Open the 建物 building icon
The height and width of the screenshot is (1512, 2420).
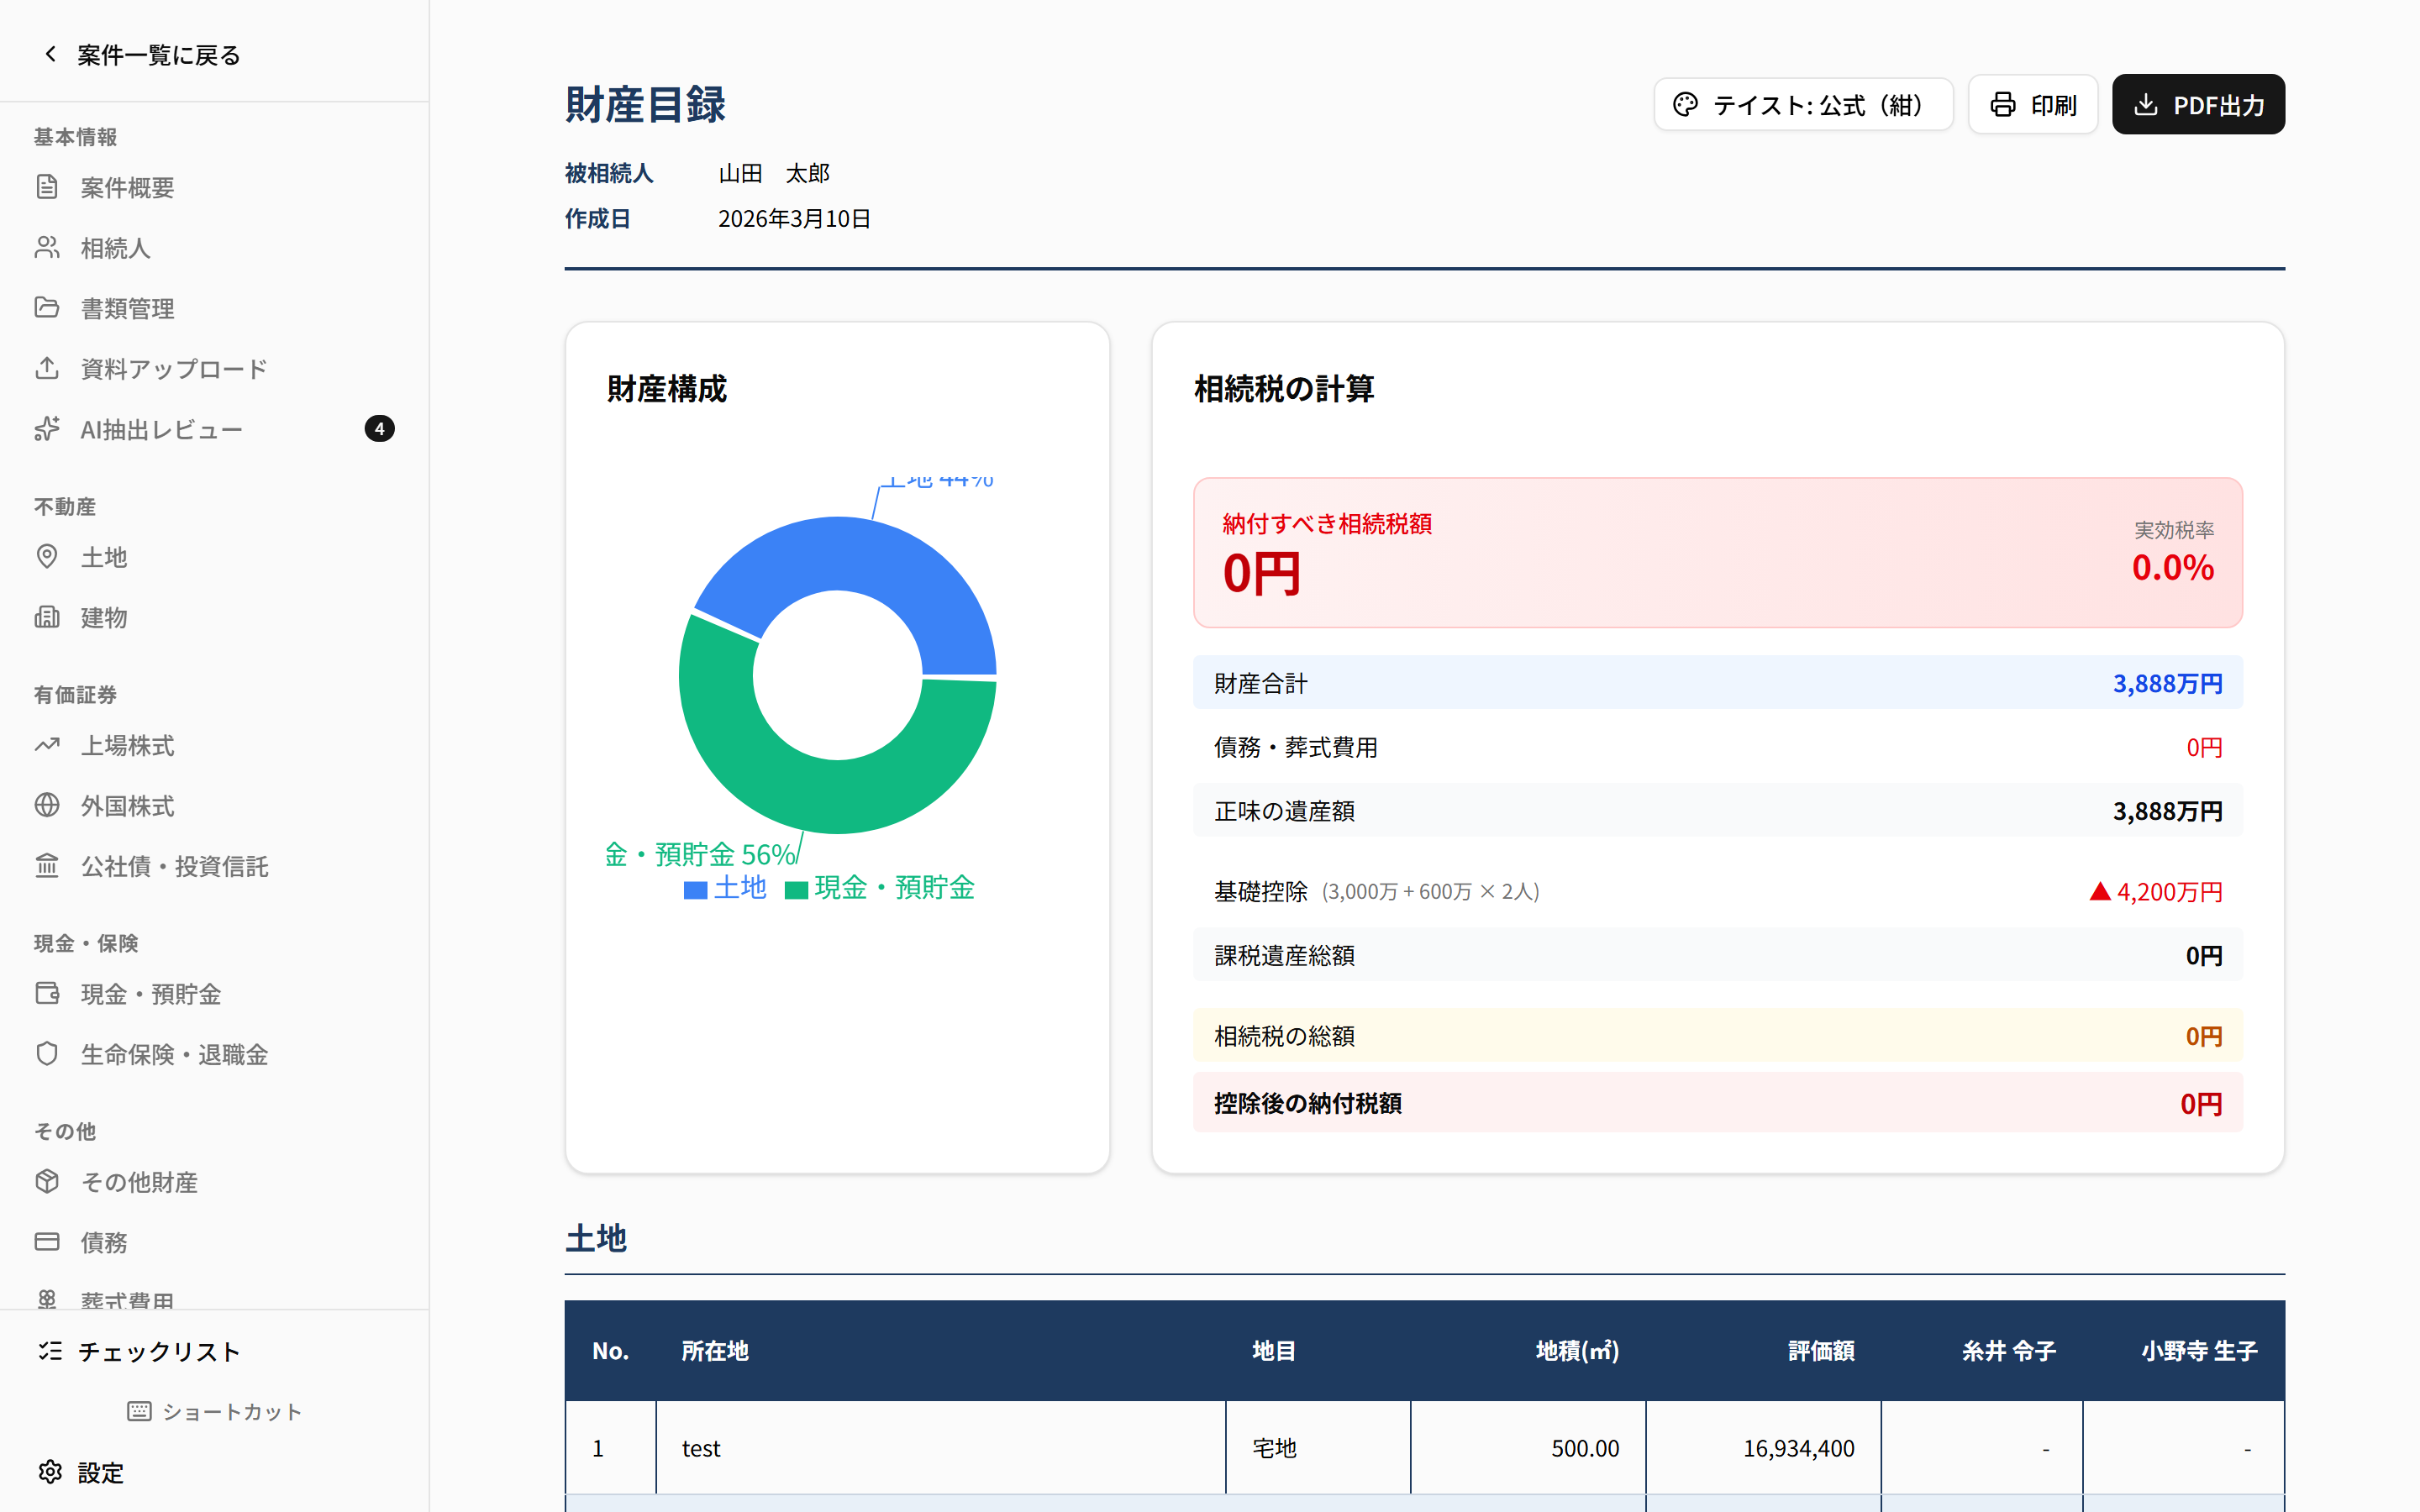tap(48, 617)
